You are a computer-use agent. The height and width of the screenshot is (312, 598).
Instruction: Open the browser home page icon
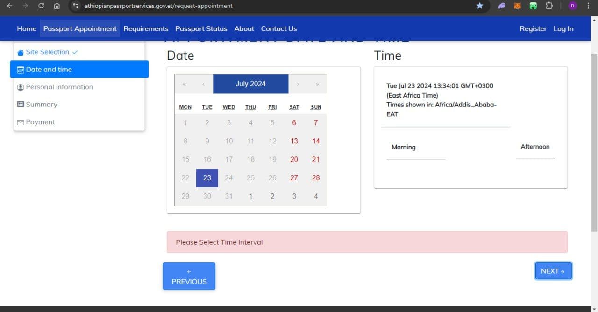[57, 6]
